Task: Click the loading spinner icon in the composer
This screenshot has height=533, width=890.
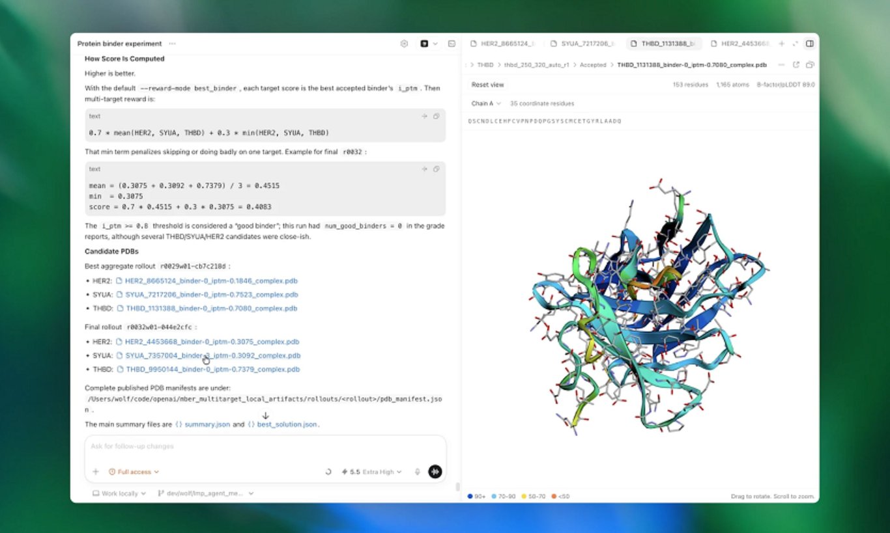Action: pos(328,472)
